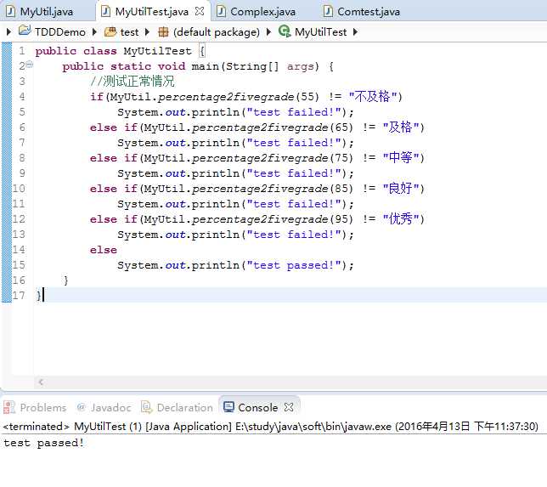Click the test source folder icon
Image resolution: width=547 pixels, height=487 pixels.
(110, 31)
